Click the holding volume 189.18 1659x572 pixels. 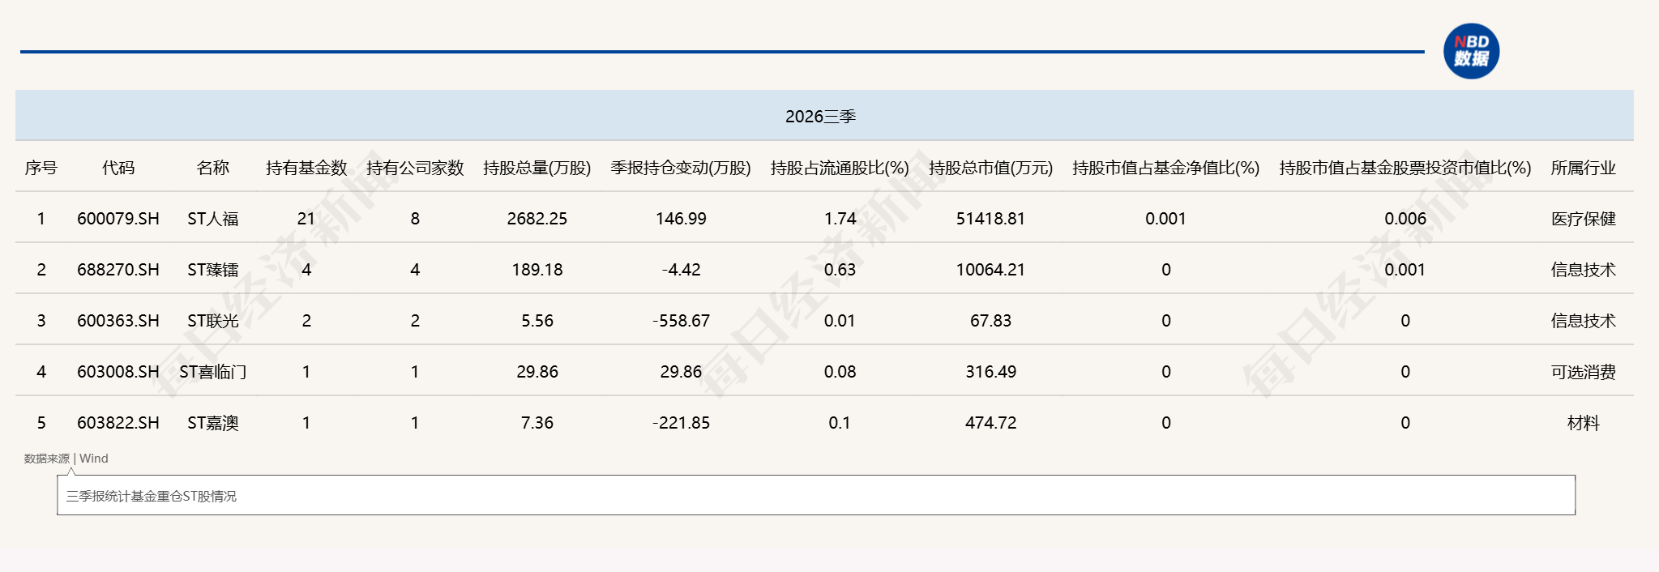537,270
